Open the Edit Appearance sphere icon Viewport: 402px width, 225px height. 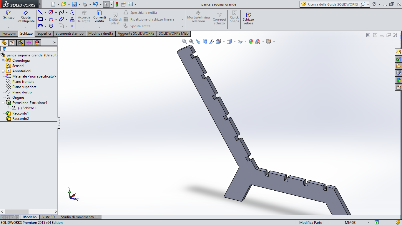point(251,41)
